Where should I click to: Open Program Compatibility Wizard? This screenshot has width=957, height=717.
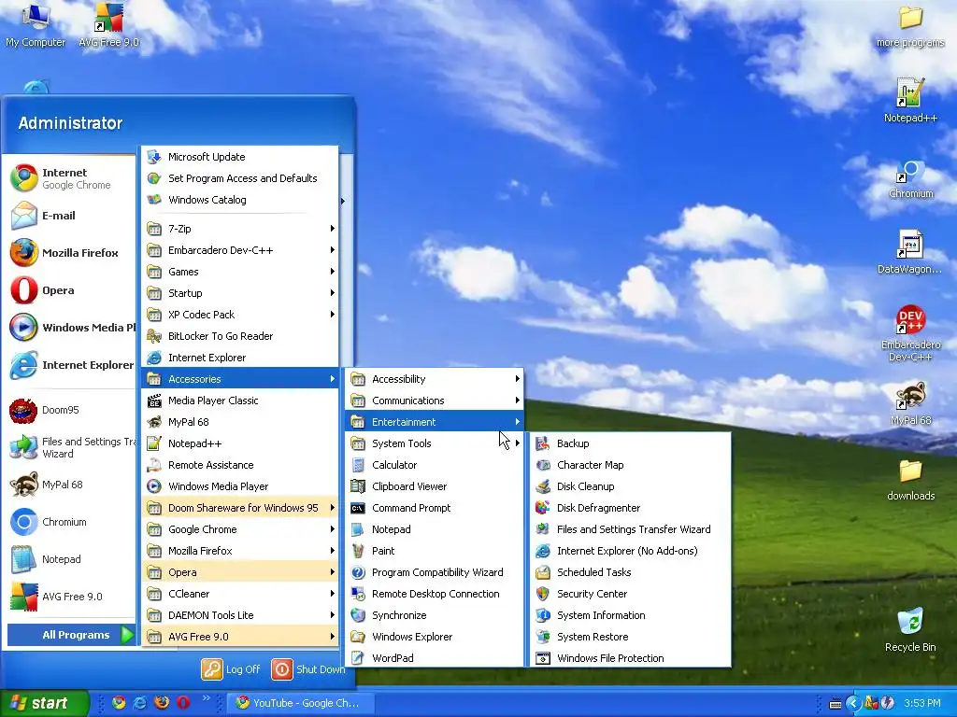pos(435,572)
